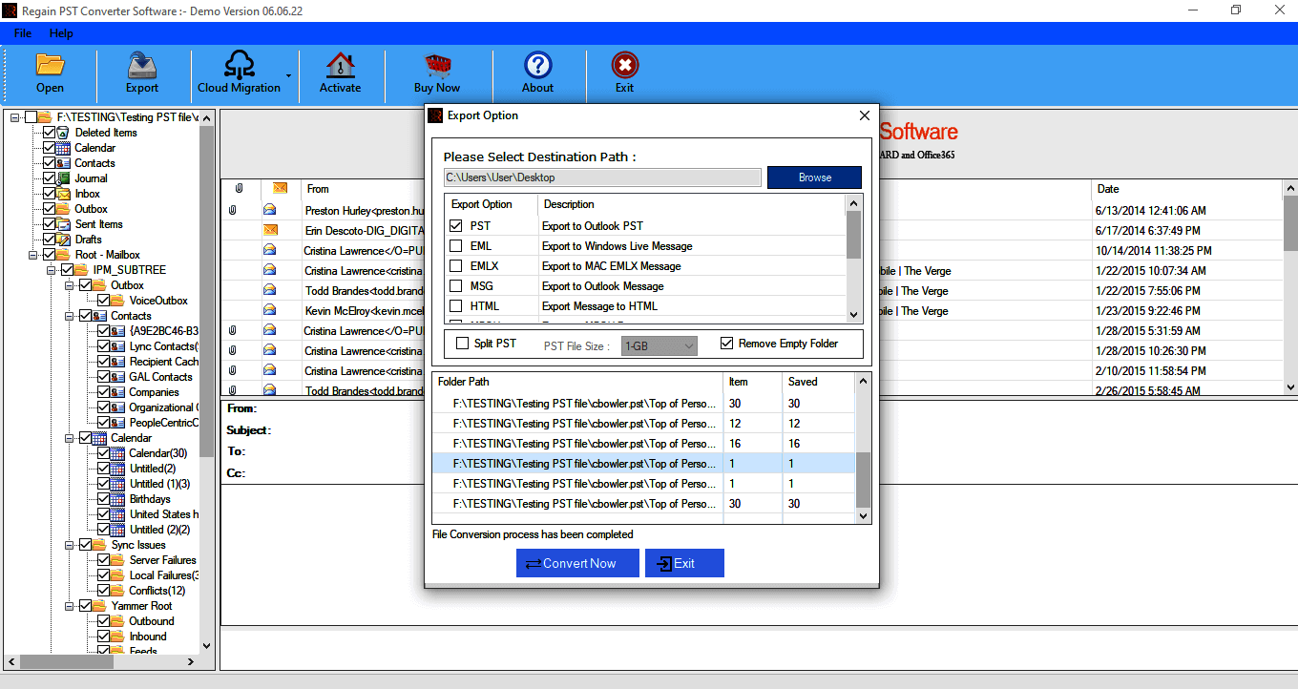This screenshot has height=689, width=1298.
Task: Click the Sent Items folder icon
Action: coord(64,224)
